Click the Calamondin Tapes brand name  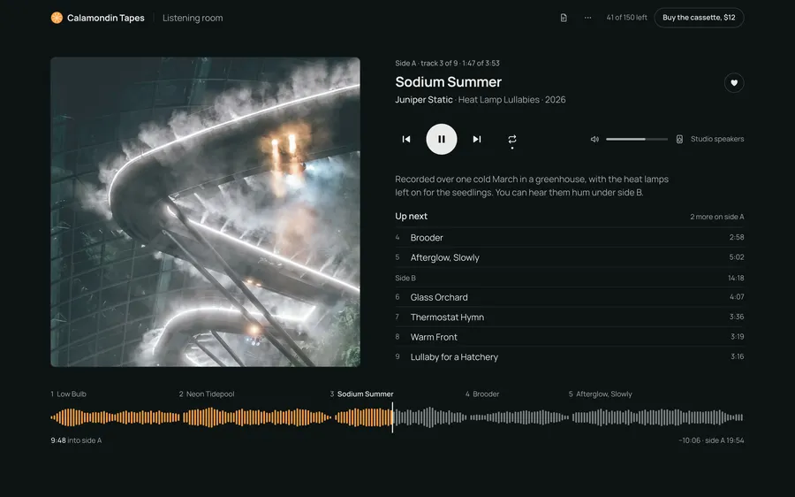point(105,18)
